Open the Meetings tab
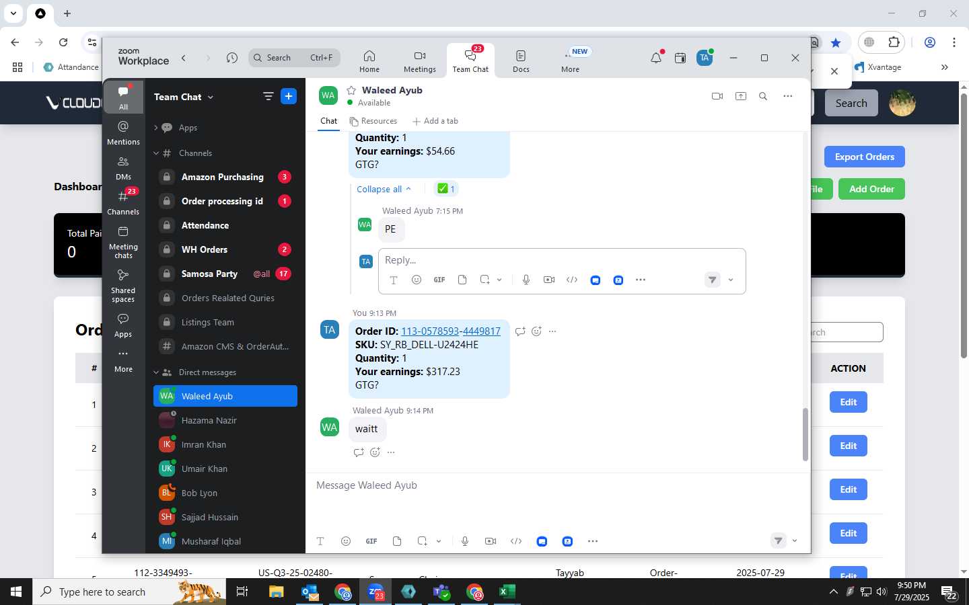 pos(420,61)
